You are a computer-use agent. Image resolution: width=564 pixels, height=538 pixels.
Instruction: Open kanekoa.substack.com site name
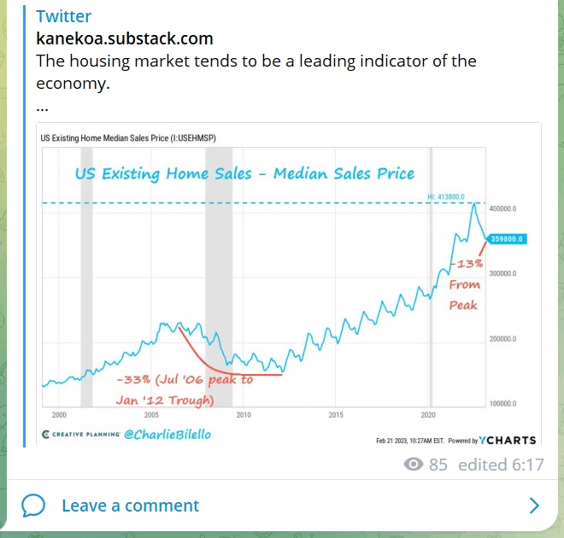tap(125, 38)
